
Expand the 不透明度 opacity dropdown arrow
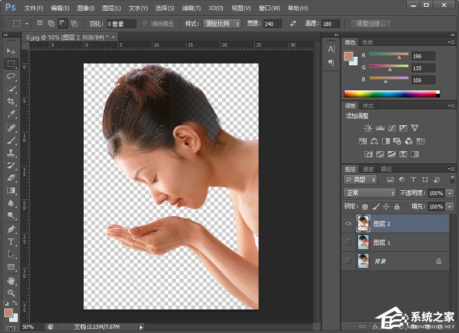tap(450, 193)
